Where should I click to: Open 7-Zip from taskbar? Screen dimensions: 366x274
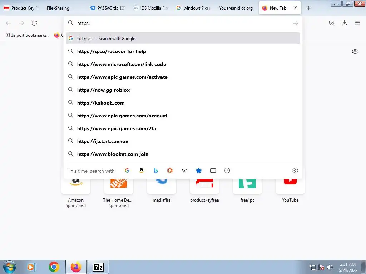pyautogui.click(x=98, y=267)
